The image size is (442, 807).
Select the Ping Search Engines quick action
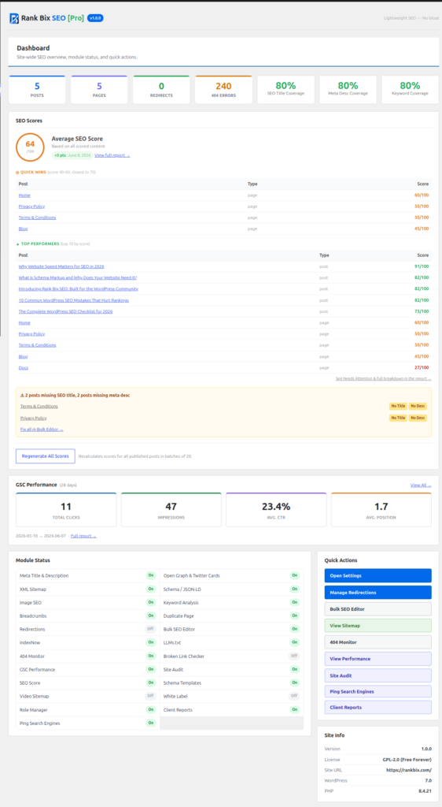[378, 691]
